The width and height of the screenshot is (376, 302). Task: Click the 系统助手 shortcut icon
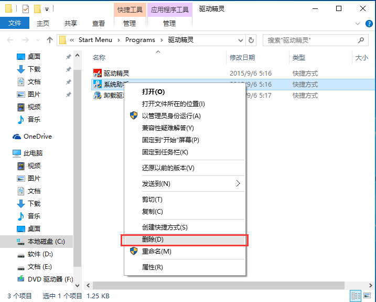pos(98,85)
